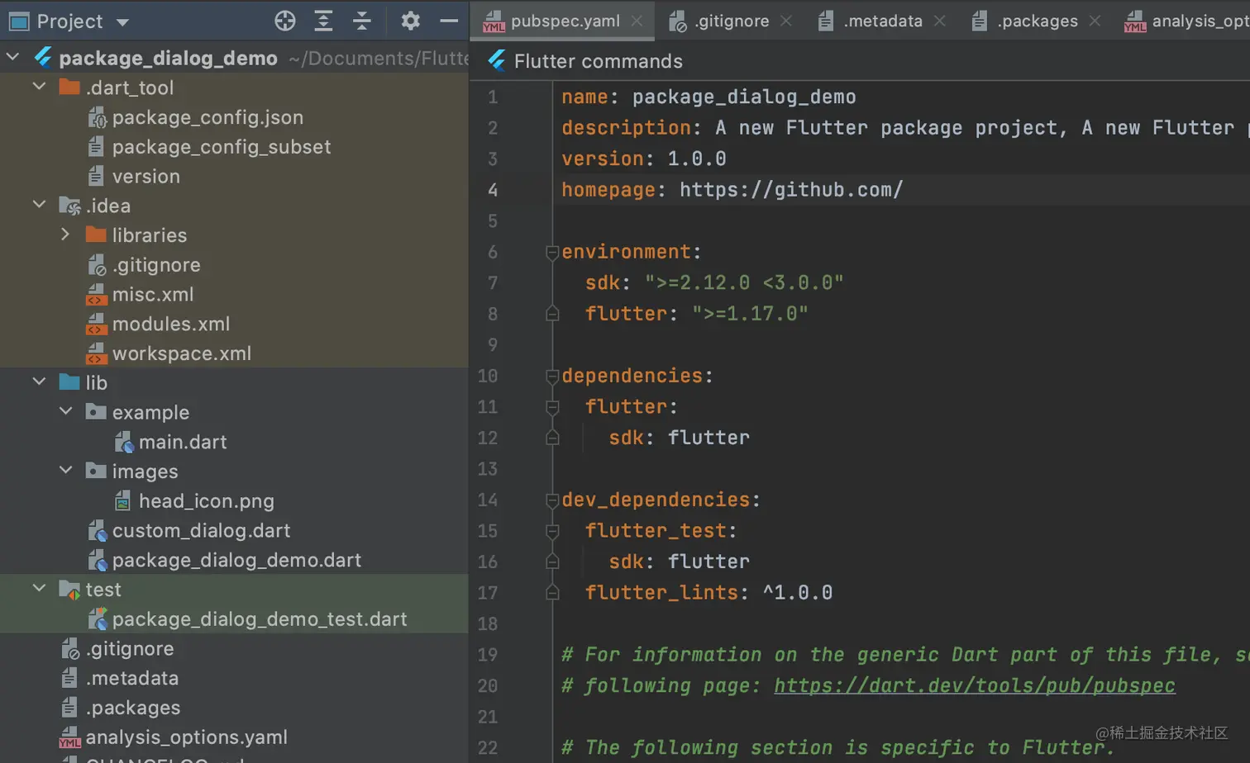The width and height of the screenshot is (1250, 763).
Task: Close the .metadata tab
Action: click(x=939, y=21)
